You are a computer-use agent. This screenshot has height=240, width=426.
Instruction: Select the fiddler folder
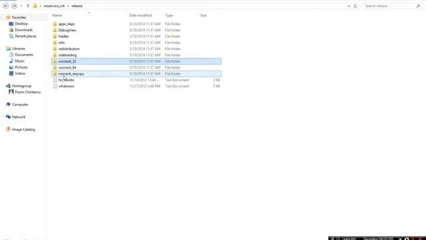[x=136, y=37]
